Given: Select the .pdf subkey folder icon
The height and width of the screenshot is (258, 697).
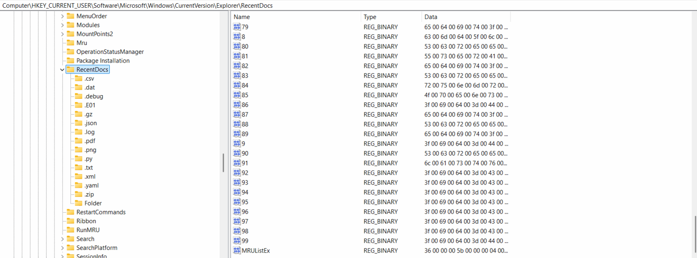Looking at the screenshot, I should [x=79, y=141].
